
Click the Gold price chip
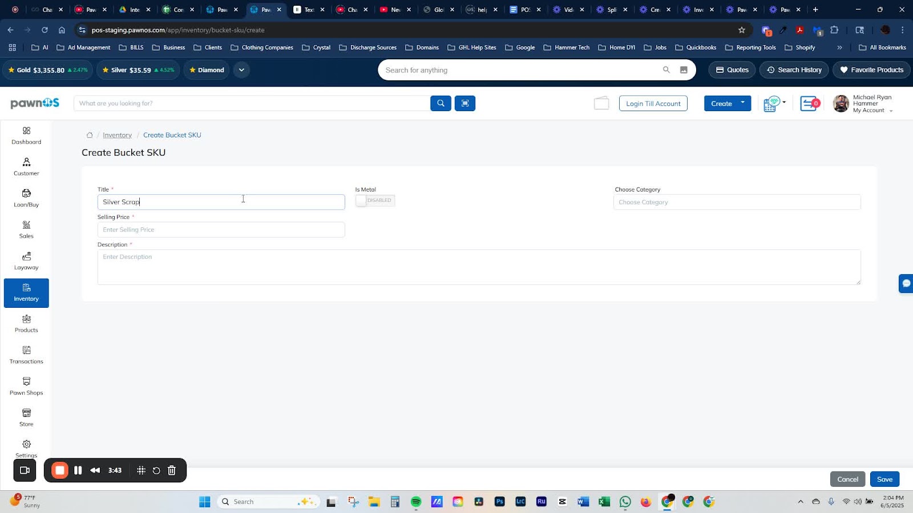[47, 70]
